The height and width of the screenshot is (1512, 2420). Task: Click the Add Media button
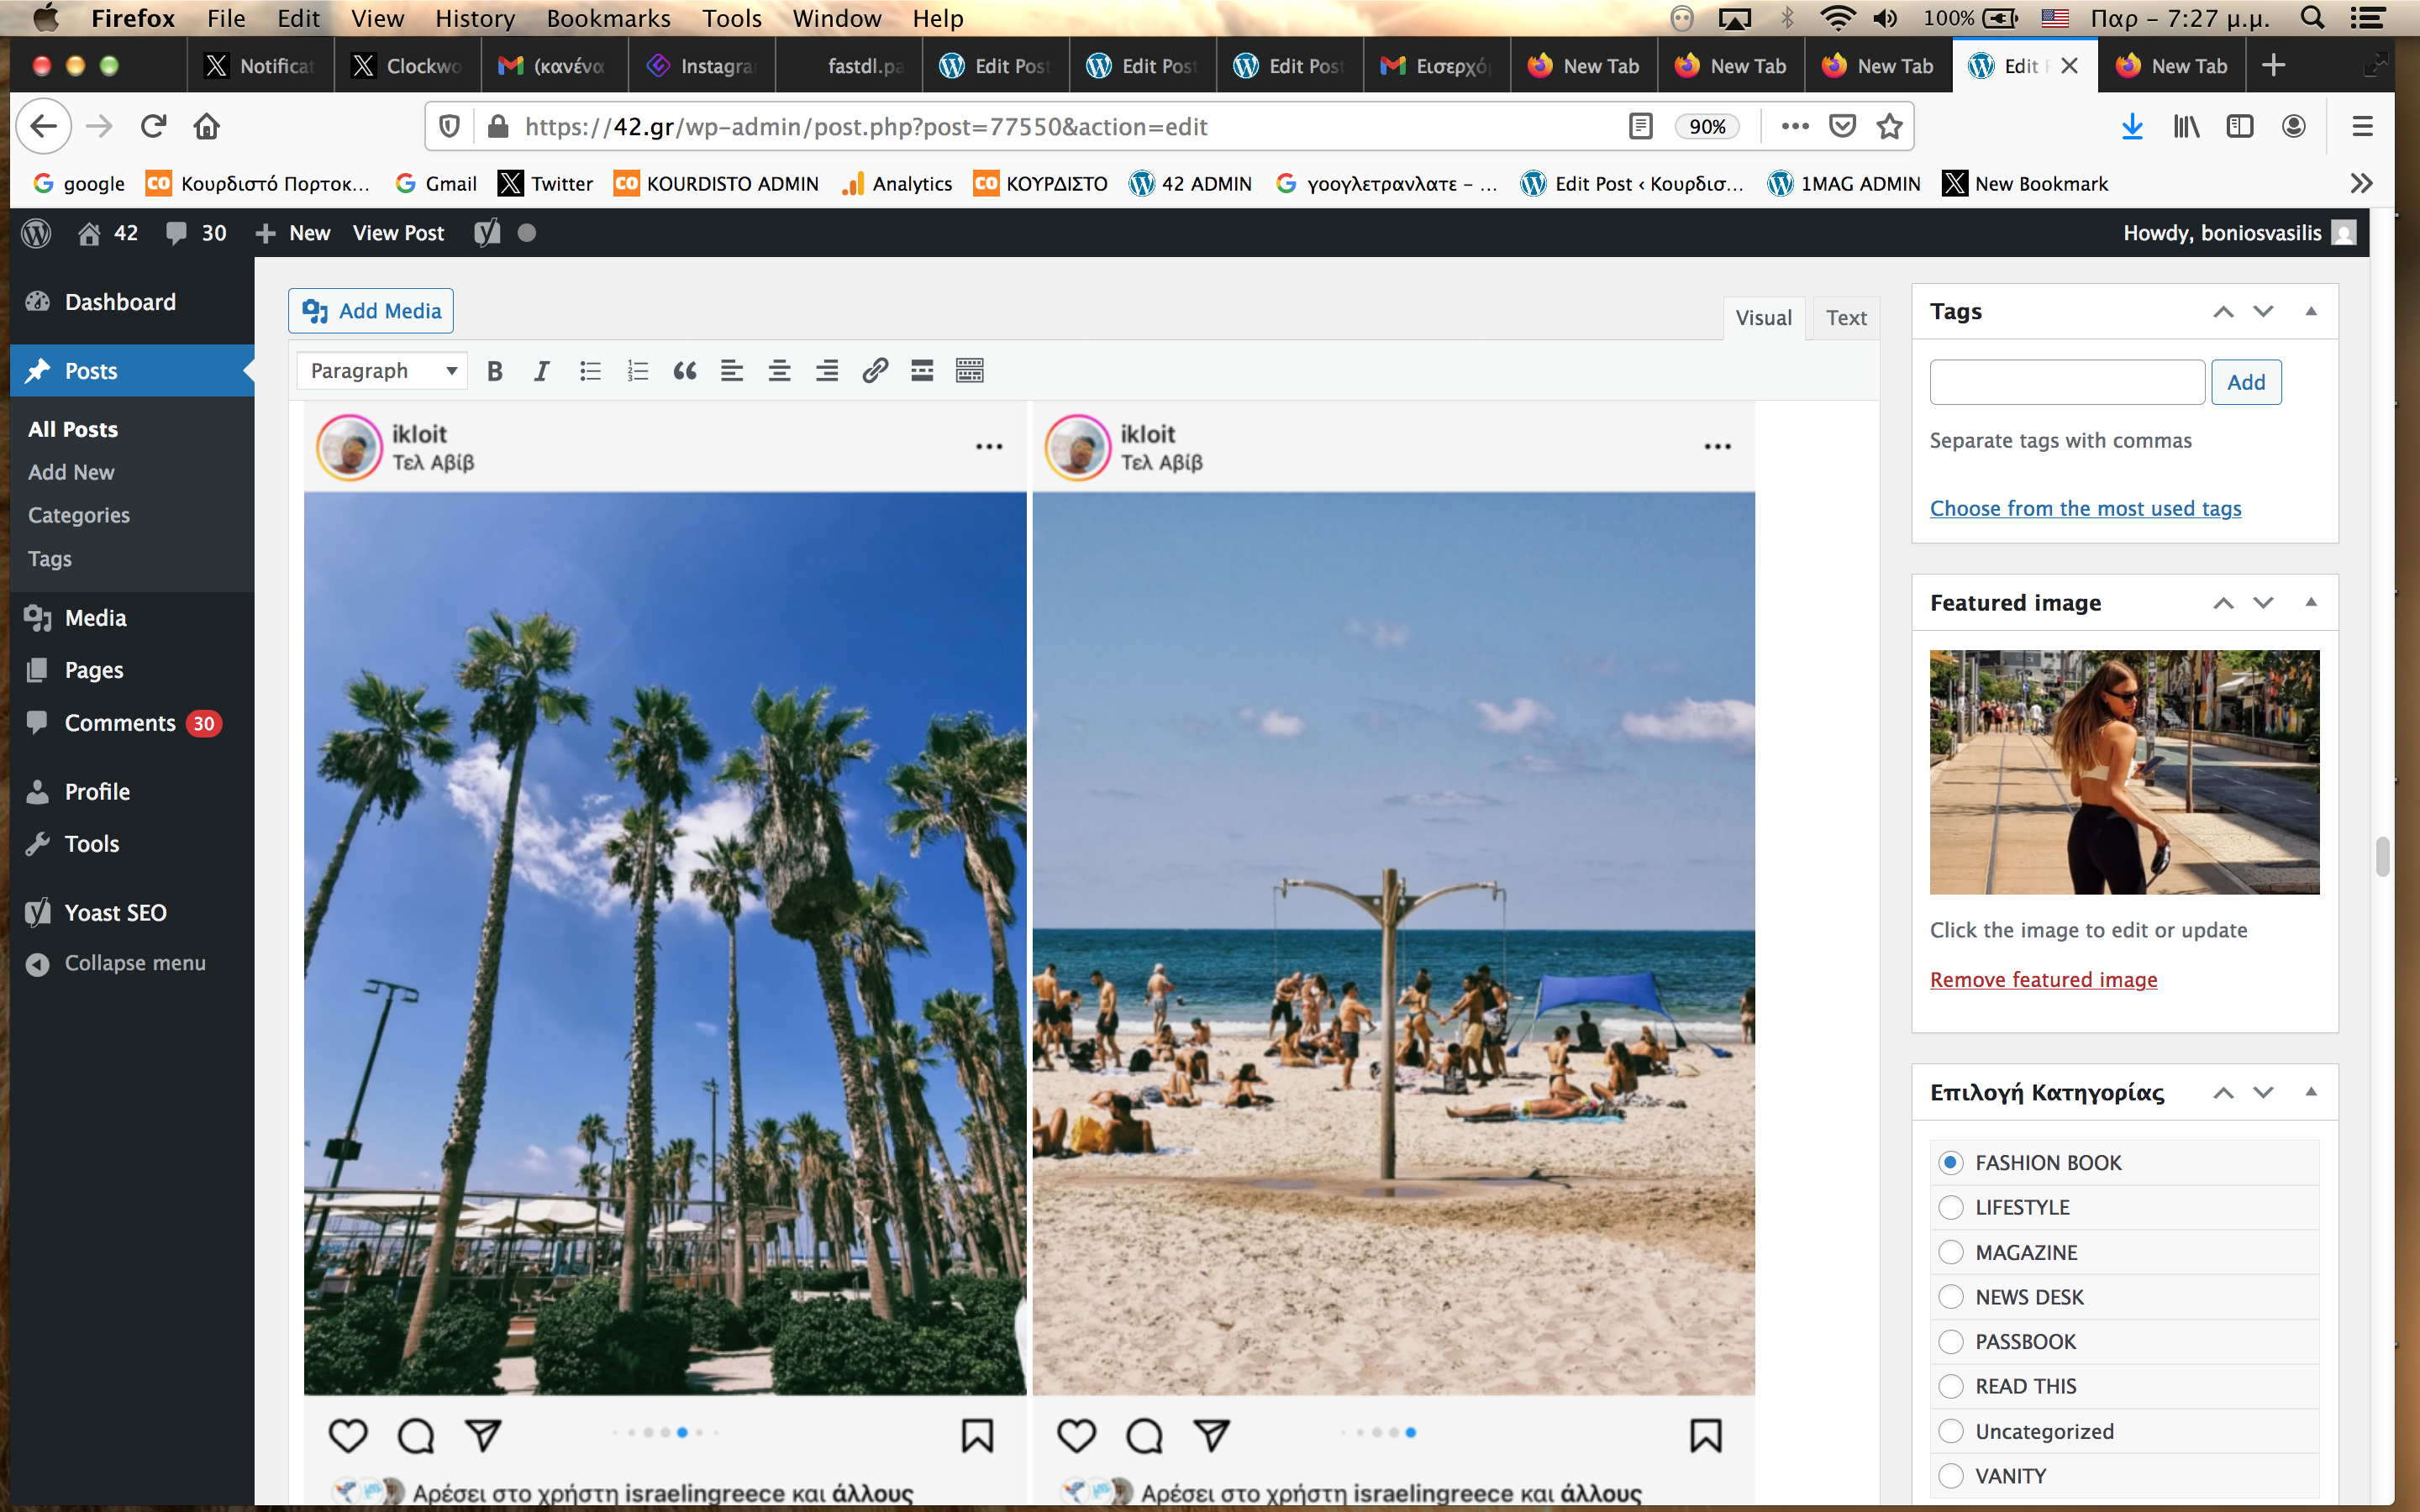(371, 311)
